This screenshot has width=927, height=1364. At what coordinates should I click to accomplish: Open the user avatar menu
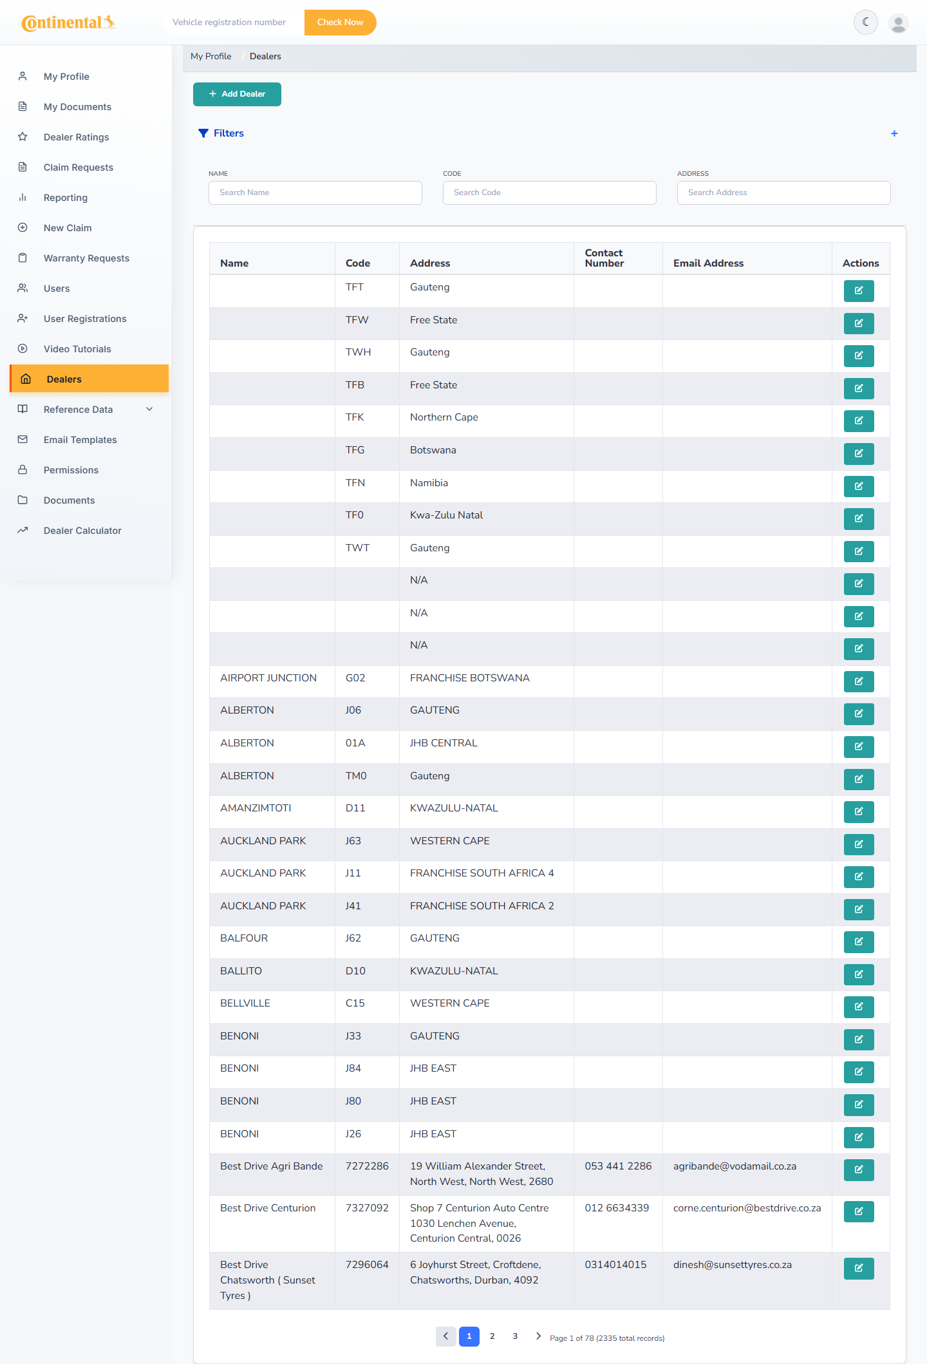[898, 23]
